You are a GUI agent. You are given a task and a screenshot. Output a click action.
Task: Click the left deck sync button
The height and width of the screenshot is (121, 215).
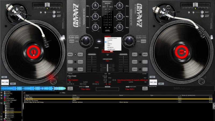pos(13,84)
